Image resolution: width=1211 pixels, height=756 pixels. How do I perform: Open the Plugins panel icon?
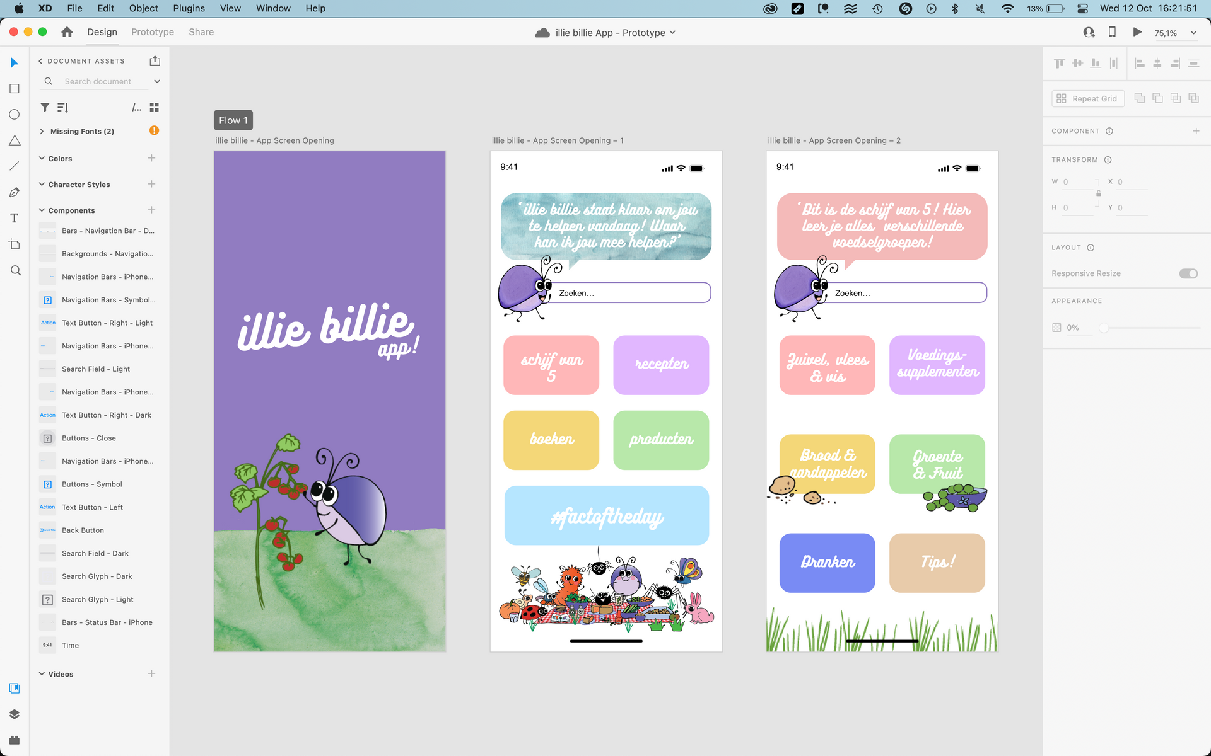point(15,740)
